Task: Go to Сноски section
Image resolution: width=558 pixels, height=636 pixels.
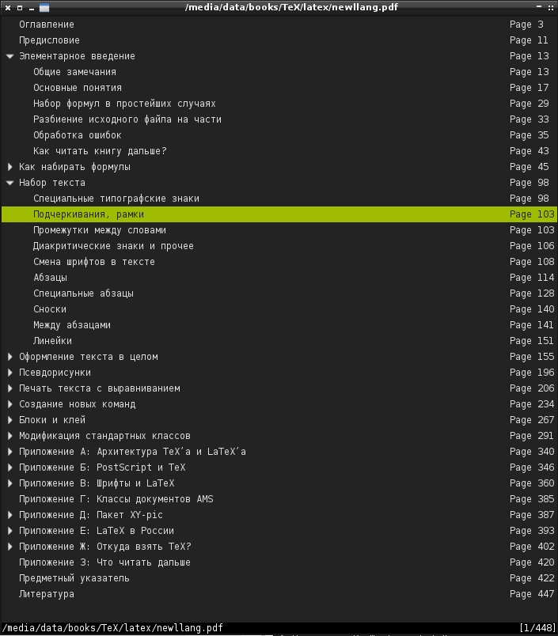Action: click(x=50, y=309)
